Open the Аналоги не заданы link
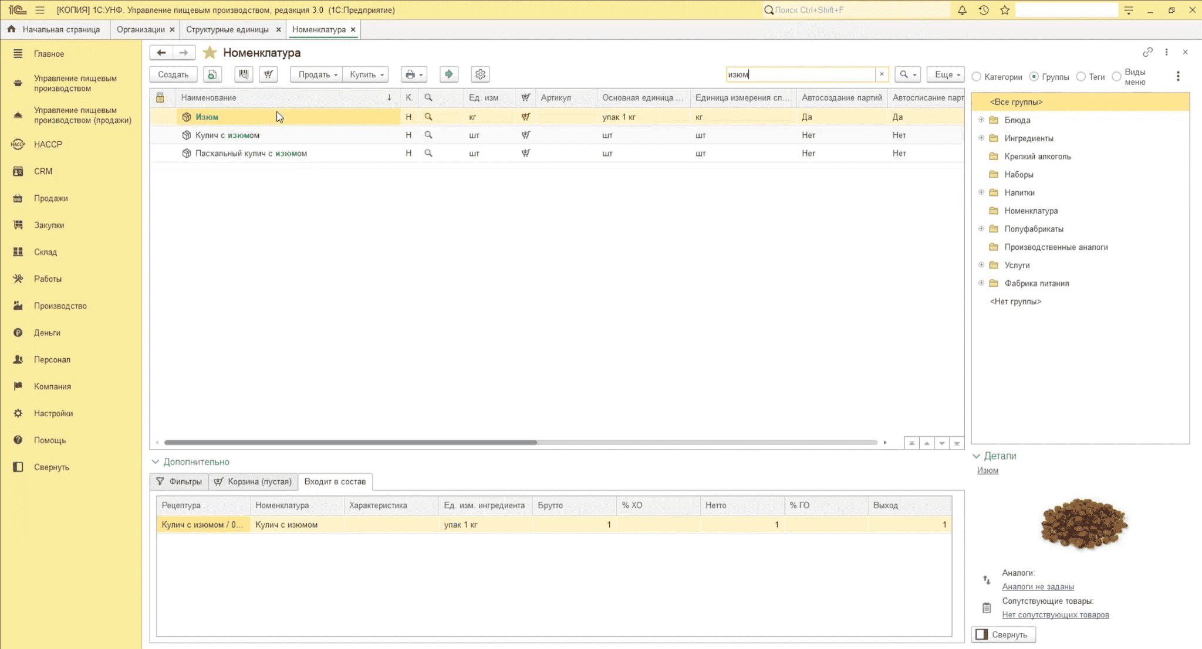Screen dimensions: 1202x649 point(1038,586)
